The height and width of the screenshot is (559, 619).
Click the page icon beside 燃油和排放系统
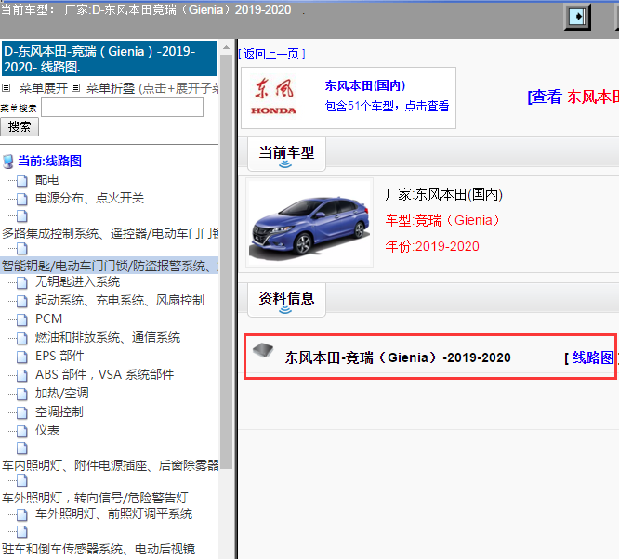[22, 338]
